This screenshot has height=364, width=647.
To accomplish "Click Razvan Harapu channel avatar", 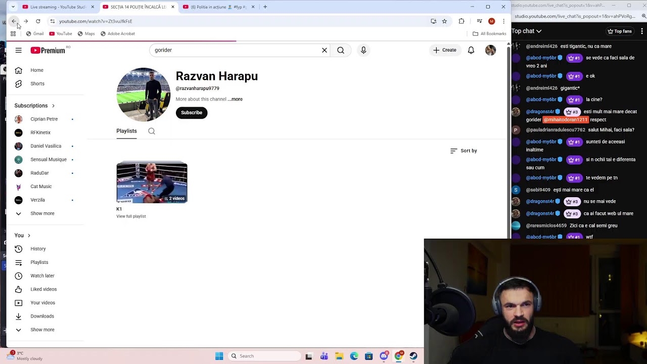I will [x=144, y=95].
